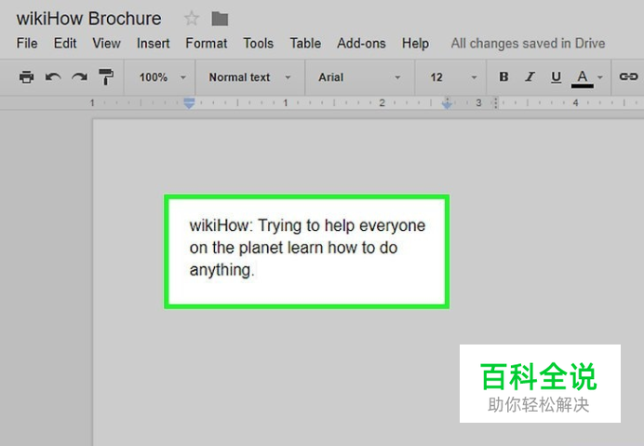Screen dimensions: 644x446
Task: Open the zoom 100% dropdown
Action: 162,77
